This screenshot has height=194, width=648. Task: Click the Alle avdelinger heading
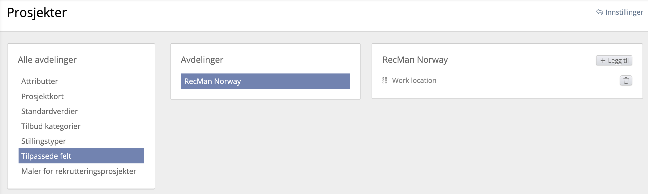(x=47, y=60)
